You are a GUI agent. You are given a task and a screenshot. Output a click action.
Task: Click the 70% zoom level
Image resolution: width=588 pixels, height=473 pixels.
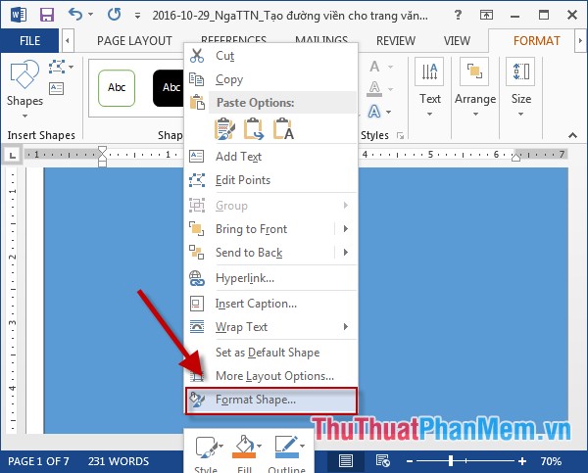click(551, 461)
